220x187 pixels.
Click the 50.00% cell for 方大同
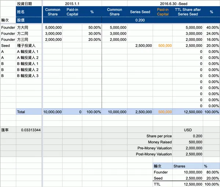click(92, 27)
